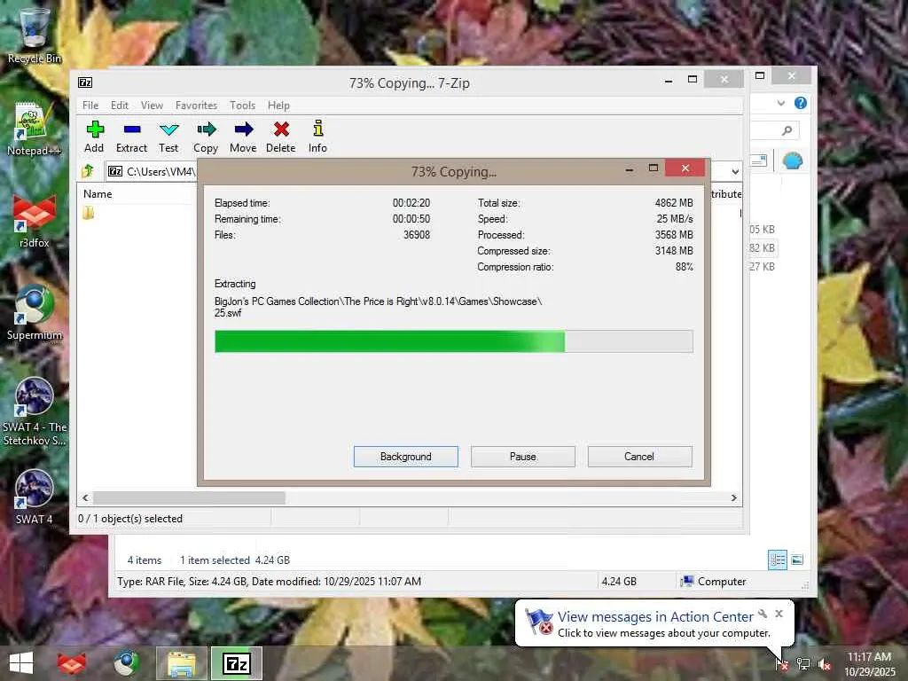Select the Notepad++ desktop shortcut
The width and height of the screenshot is (908, 681).
pyautogui.click(x=34, y=129)
